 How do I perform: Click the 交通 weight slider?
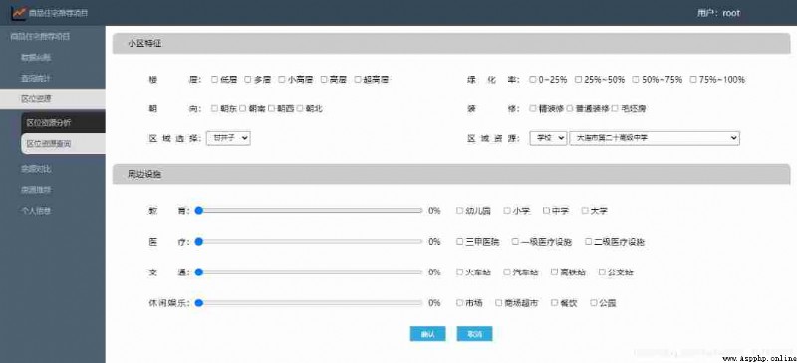point(309,272)
